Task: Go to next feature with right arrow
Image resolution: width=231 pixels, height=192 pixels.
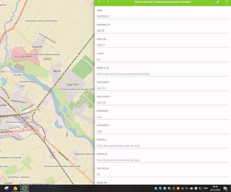Action: [108, 2]
